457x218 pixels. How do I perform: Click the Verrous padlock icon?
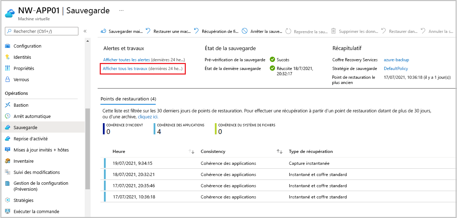click(x=8, y=79)
